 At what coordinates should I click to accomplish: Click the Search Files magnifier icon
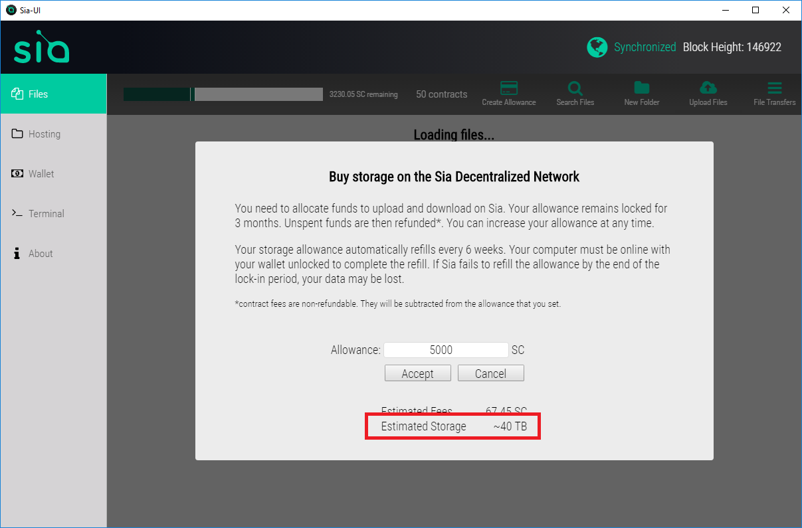coord(575,88)
